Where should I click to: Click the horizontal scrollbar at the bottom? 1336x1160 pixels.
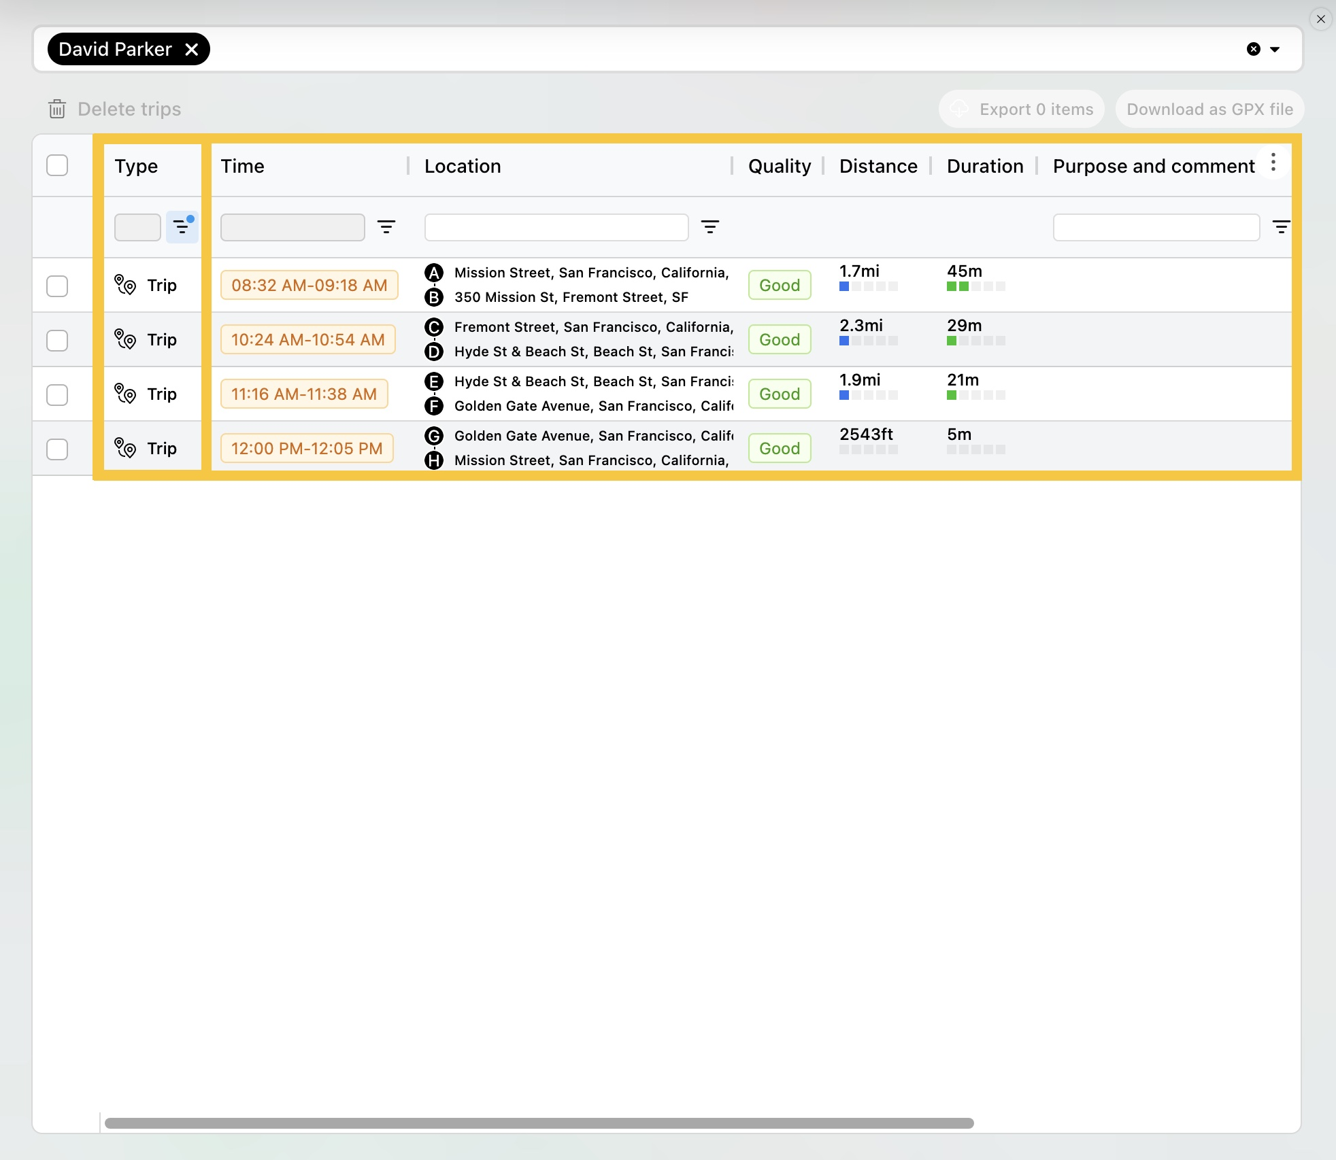pos(539,1123)
